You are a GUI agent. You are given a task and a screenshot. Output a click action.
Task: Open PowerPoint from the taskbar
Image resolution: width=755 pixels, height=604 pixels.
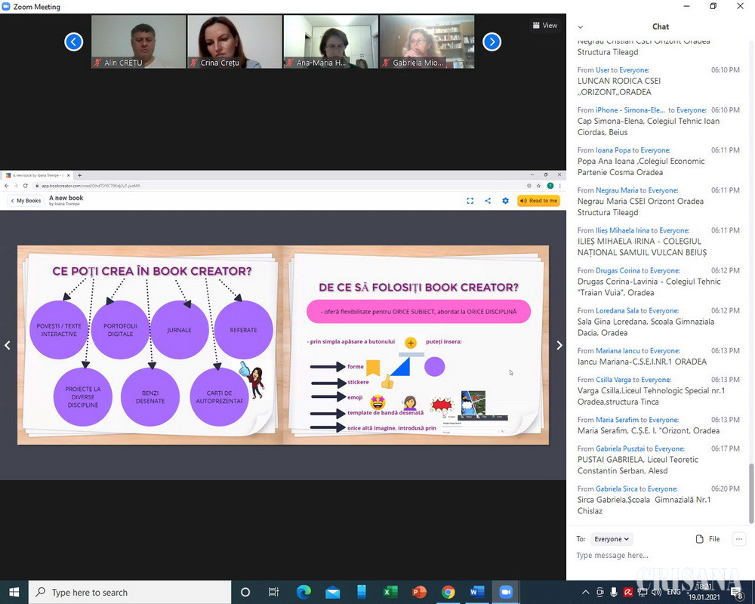click(419, 593)
